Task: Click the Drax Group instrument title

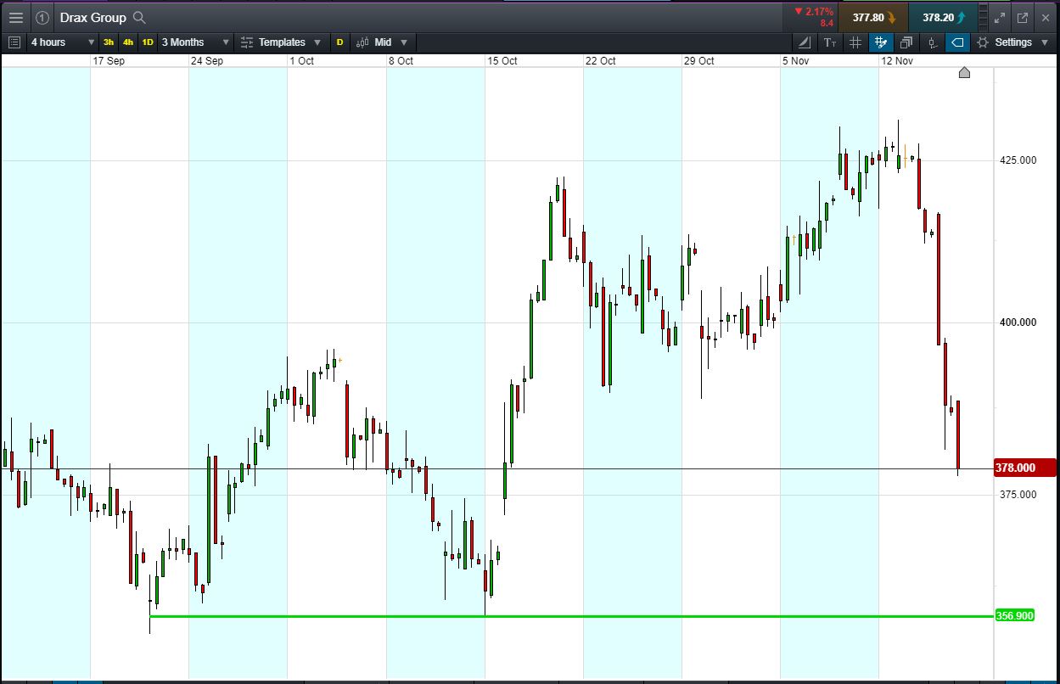Action: pos(93,17)
